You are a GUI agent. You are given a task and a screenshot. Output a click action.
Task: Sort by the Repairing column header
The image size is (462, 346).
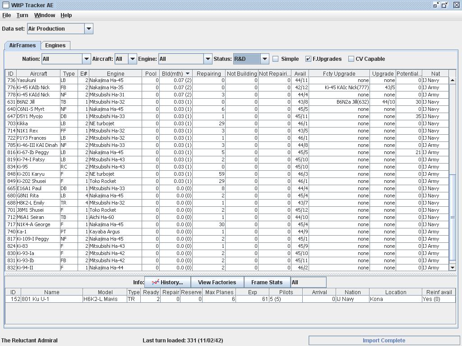click(x=208, y=73)
